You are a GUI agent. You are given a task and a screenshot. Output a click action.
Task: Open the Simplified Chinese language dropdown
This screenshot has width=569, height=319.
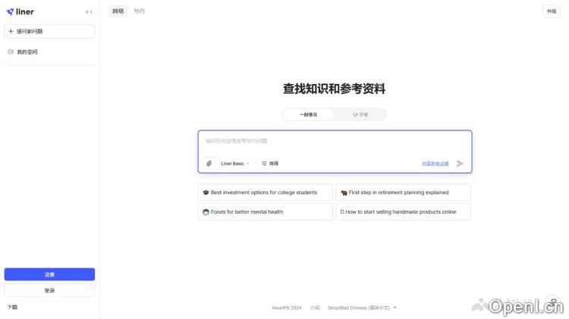[362, 308]
